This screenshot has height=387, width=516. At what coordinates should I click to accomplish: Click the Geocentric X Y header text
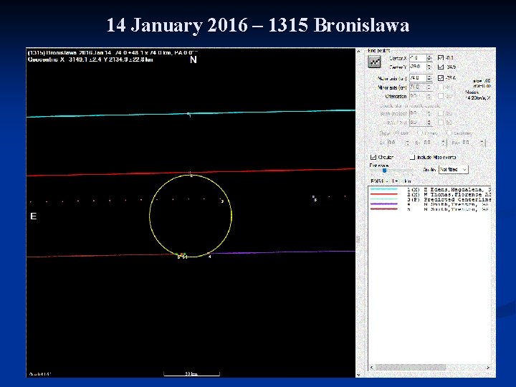pyautogui.click(x=90, y=59)
